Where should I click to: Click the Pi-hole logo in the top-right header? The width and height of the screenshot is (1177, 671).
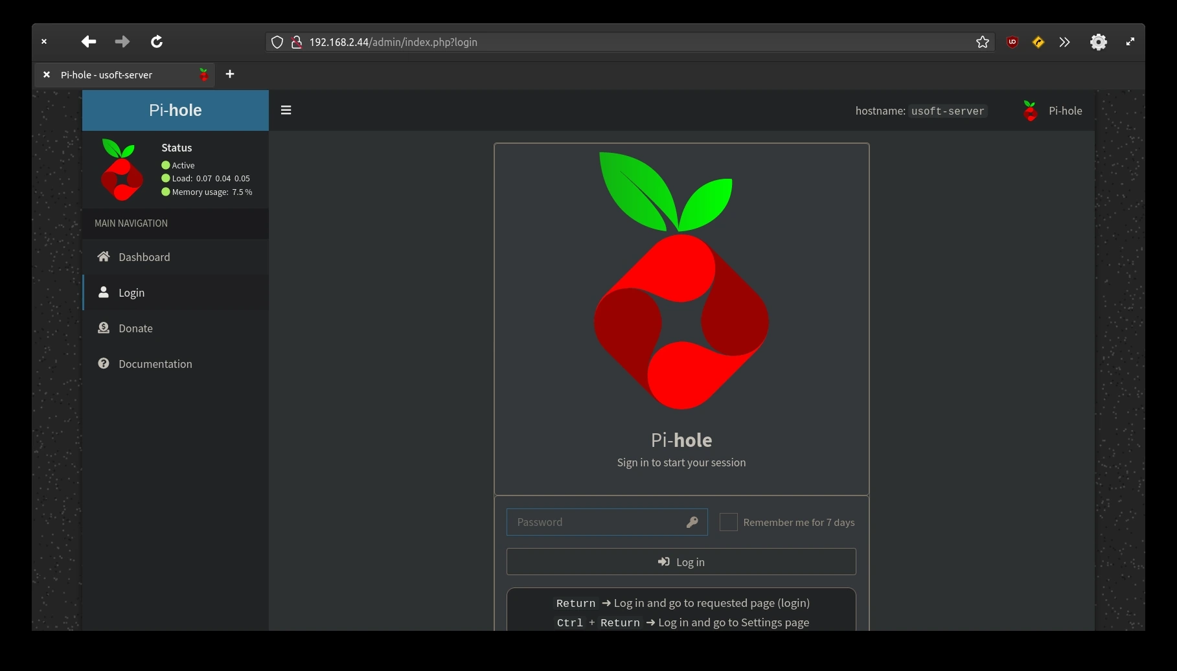click(x=1030, y=111)
